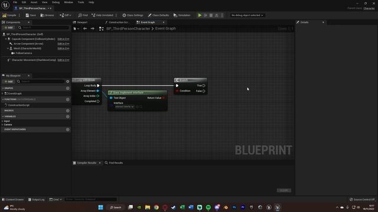The width and height of the screenshot is (378, 212).
Task: Open the Content Drawer
Action: point(13,200)
